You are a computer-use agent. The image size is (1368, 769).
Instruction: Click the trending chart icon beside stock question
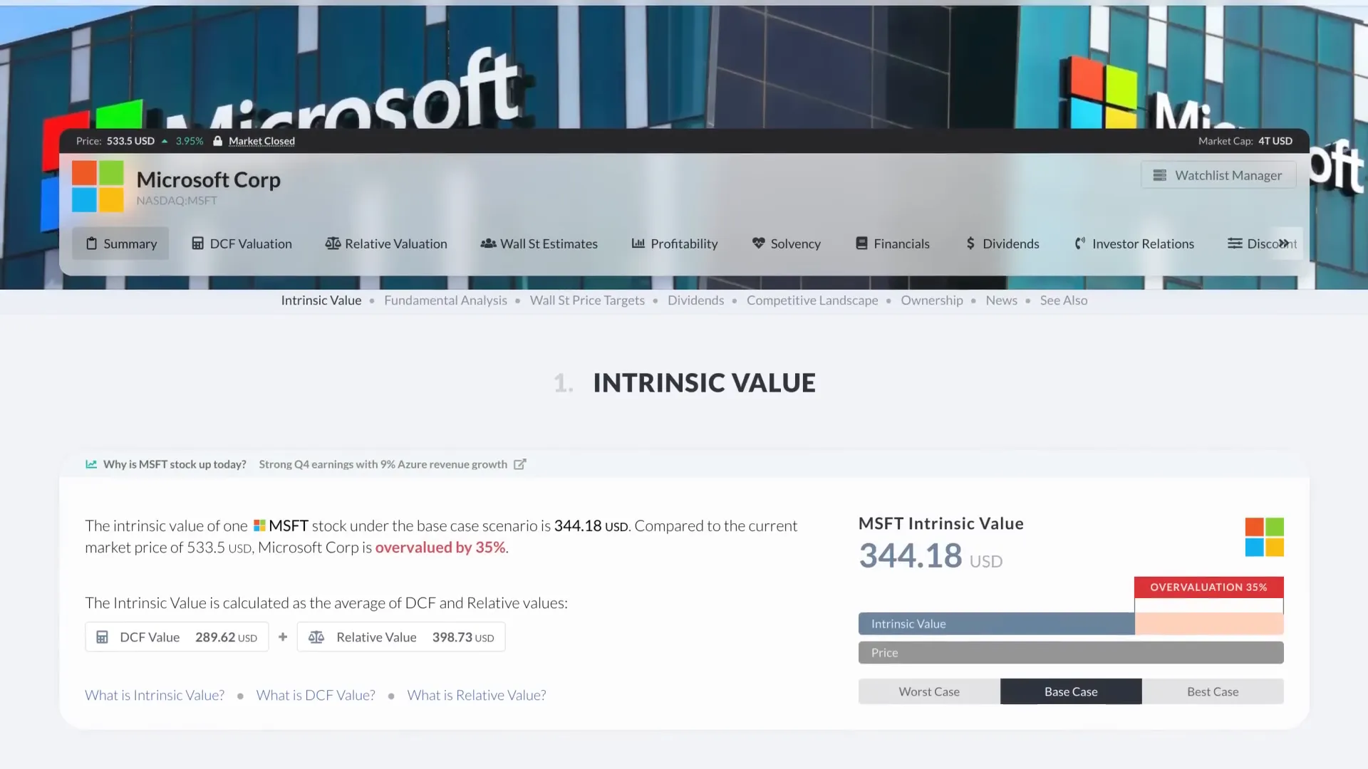click(91, 464)
